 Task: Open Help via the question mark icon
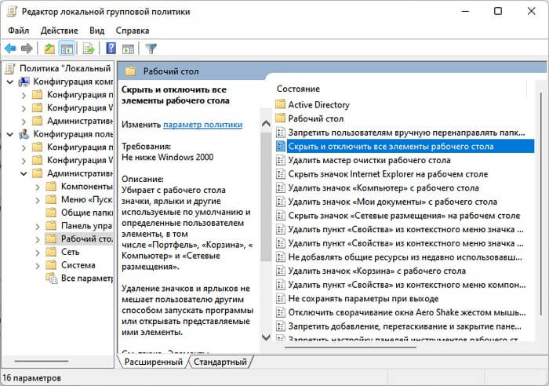111,49
